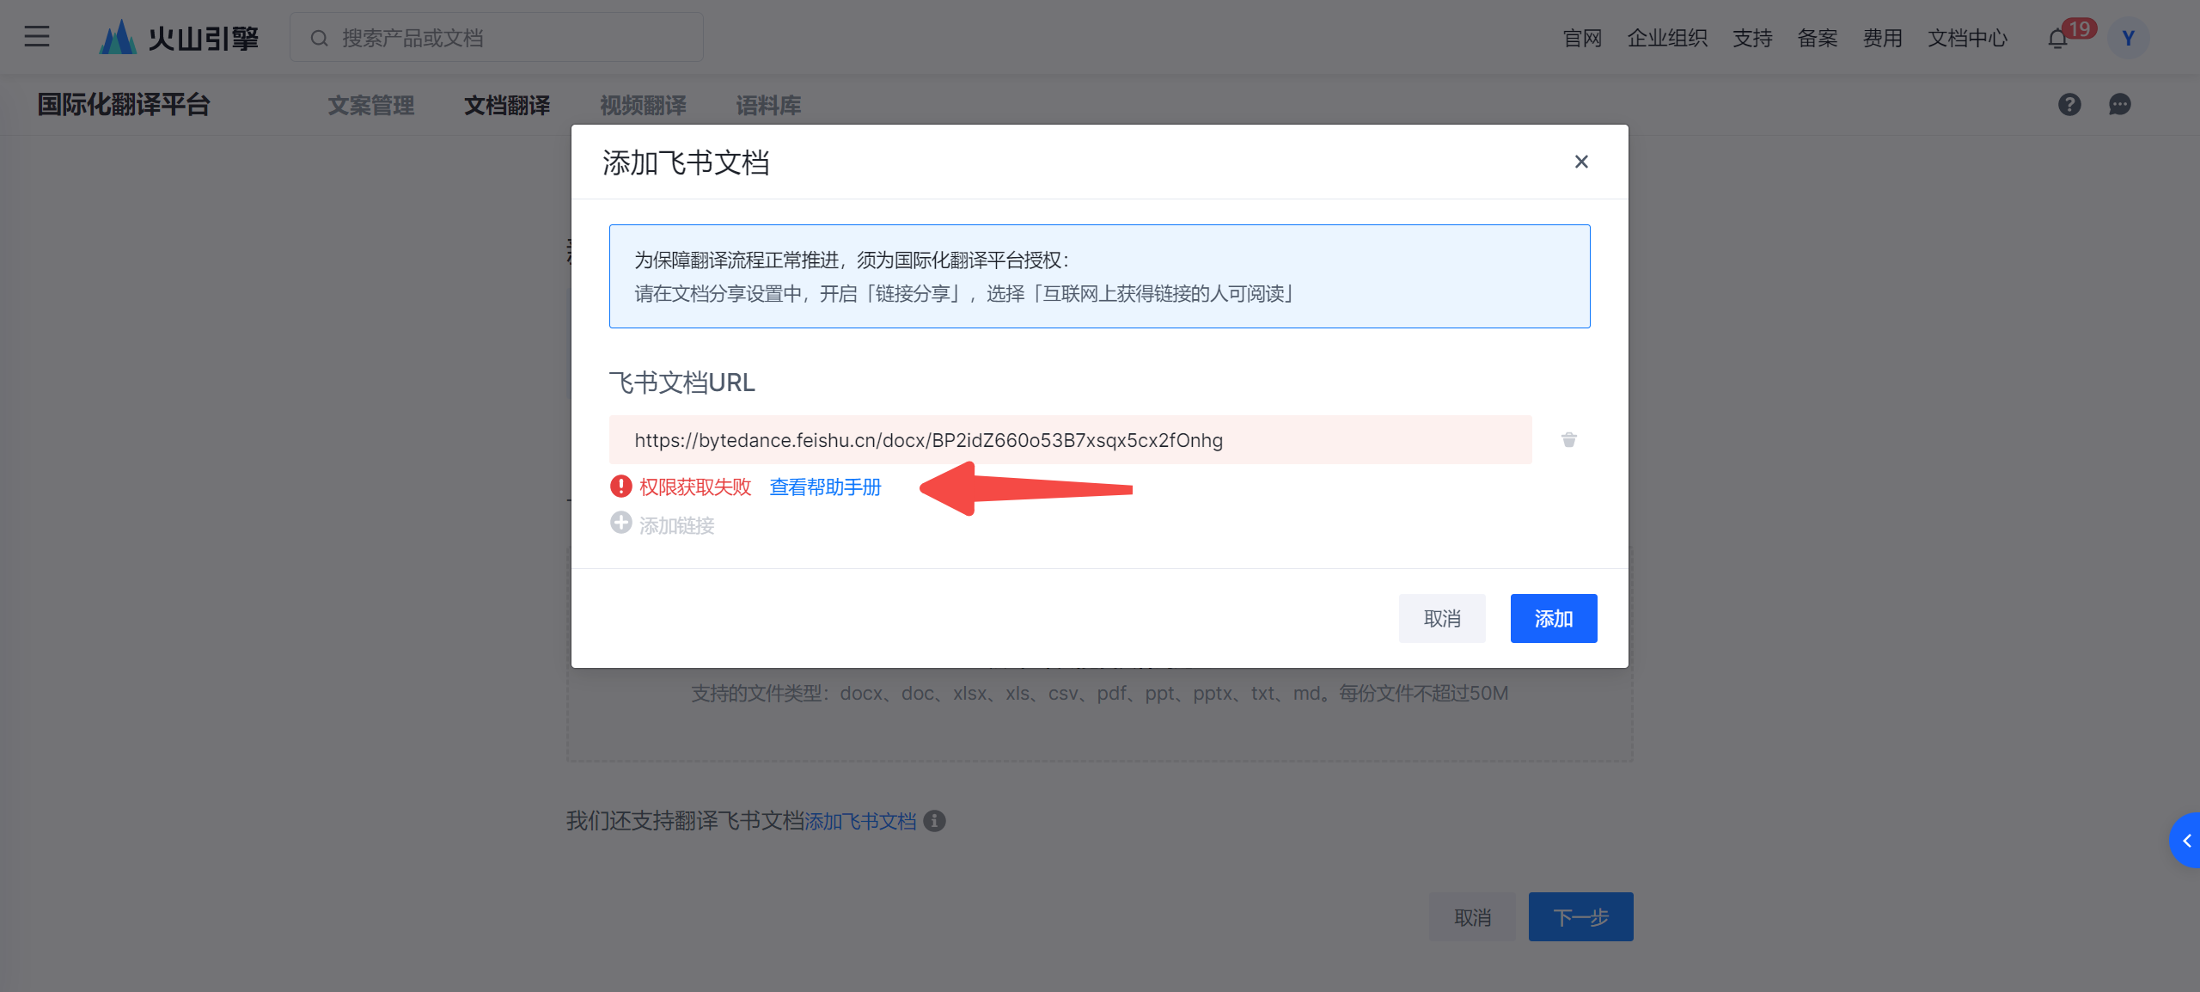The height and width of the screenshot is (992, 2200).
Task: Focus the 搜索产品或文档 search field
Action: [x=497, y=38]
